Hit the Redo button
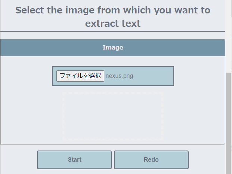The height and width of the screenshot is (174, 232). pos(151,160)
